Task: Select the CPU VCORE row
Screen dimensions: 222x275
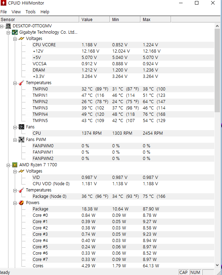Action: (x=107, y=45)
